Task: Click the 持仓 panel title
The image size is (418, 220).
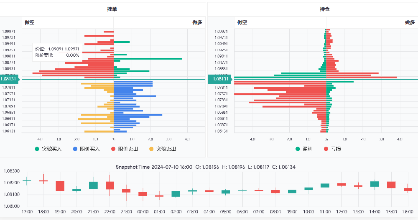Action: tap(324, 9)
